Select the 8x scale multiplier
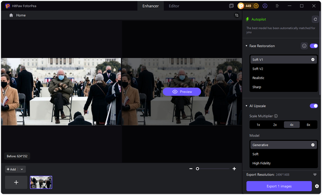This screenshot has height=195, width=322. click(x=309, y=124)
